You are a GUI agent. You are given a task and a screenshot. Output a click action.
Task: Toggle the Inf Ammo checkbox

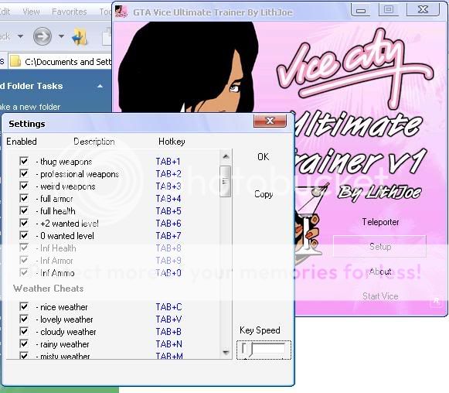[24, 272]
